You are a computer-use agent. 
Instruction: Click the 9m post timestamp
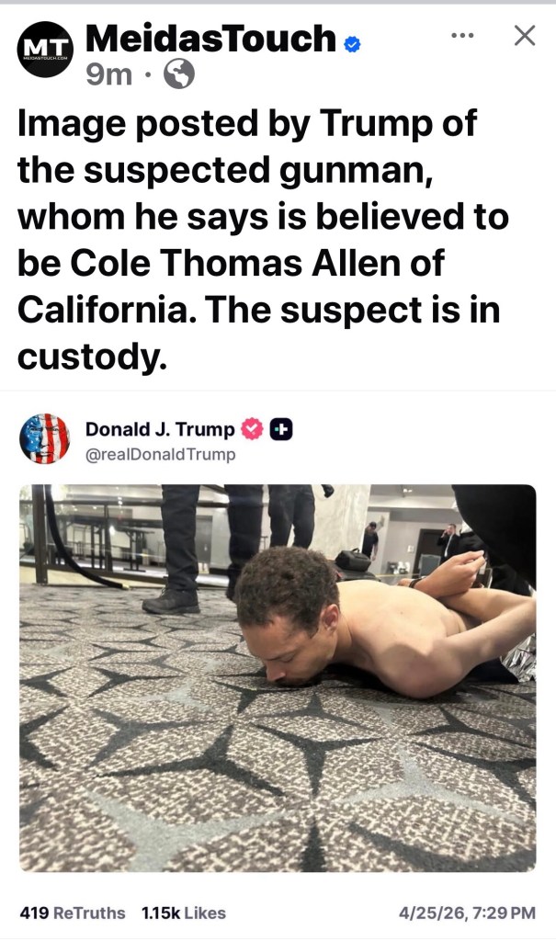coord(108,75)
